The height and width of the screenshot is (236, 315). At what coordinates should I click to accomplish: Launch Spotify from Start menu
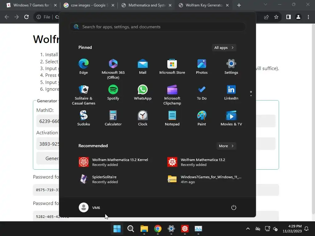click(x=113, y=92)
